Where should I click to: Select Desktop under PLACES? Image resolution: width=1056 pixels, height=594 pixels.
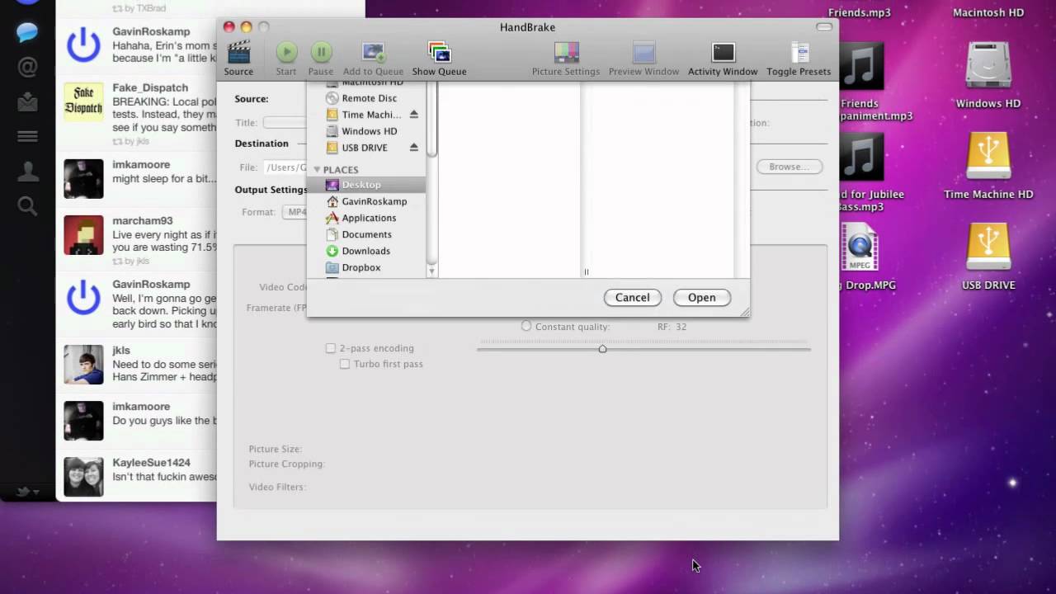coord(366,185)
